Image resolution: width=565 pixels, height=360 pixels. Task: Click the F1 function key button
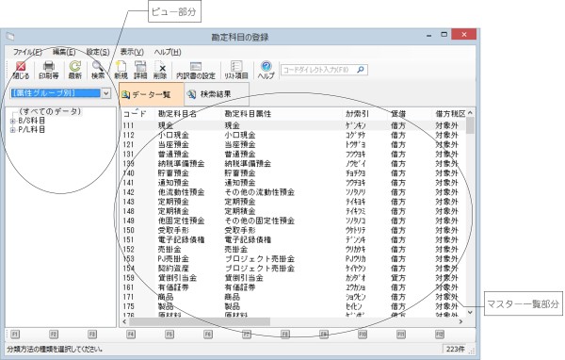[x=15, y=334]
